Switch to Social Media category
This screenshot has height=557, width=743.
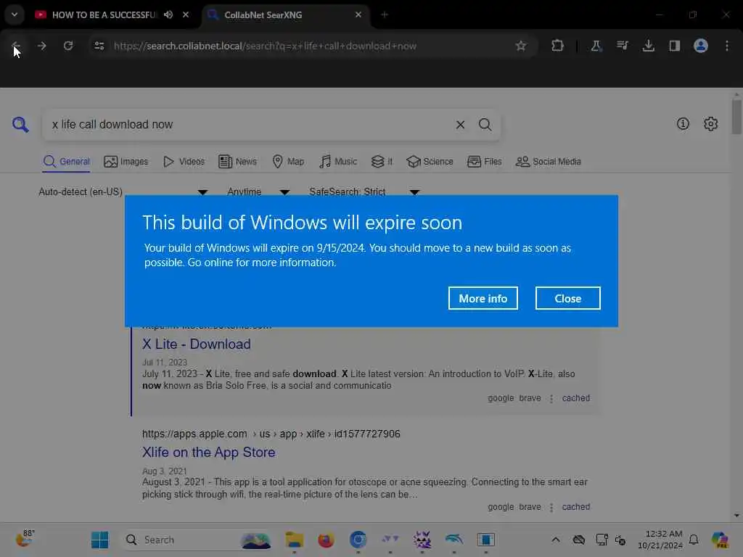pyautogui.click(x=549, y=162)
